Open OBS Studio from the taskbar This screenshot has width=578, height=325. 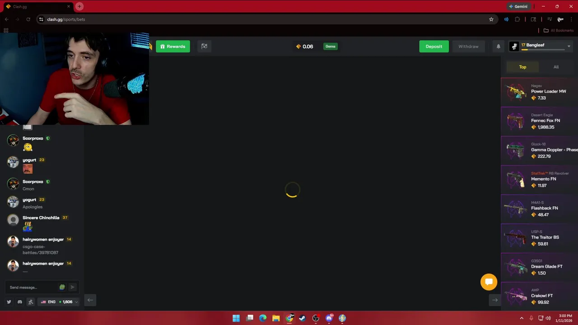coord(316,318)
